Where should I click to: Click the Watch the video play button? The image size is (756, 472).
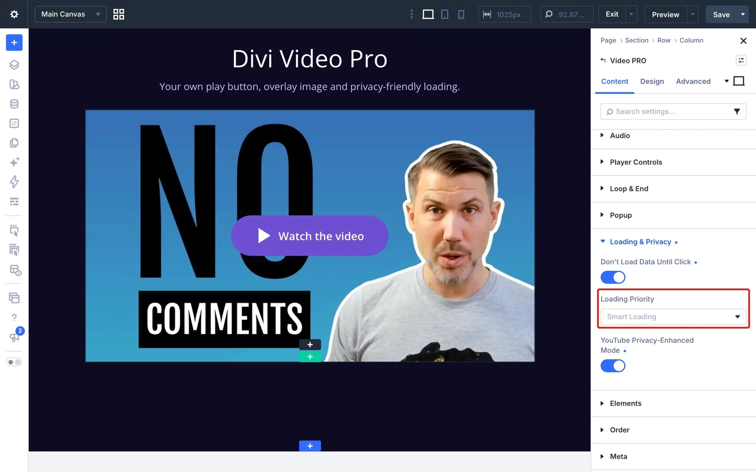point(309,236)
